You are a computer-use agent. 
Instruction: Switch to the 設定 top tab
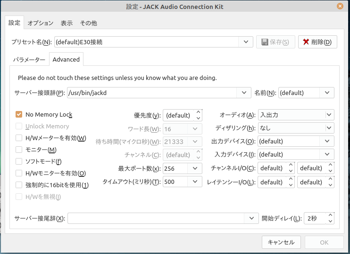click(14, 23)
